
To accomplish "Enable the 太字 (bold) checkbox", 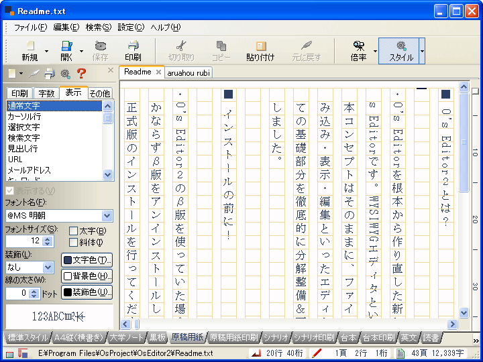I will tap(73, 231).
